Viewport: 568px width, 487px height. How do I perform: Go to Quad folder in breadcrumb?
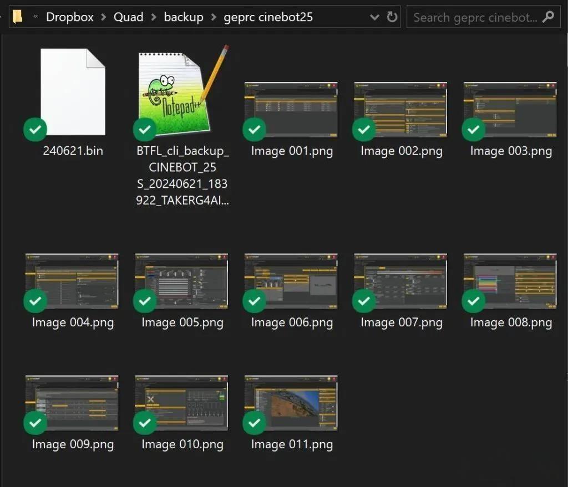(128, 17)
